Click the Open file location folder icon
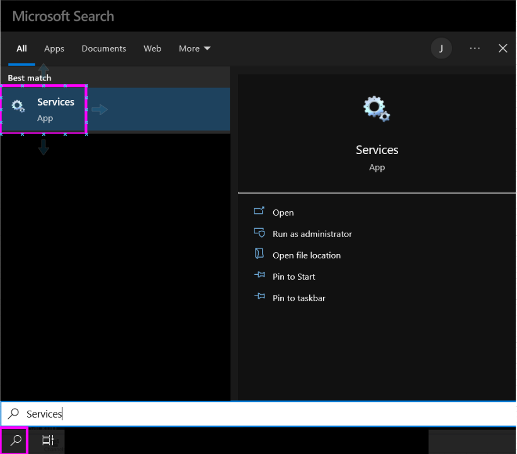This screenshot has height=454, width=517. point(259,253)
